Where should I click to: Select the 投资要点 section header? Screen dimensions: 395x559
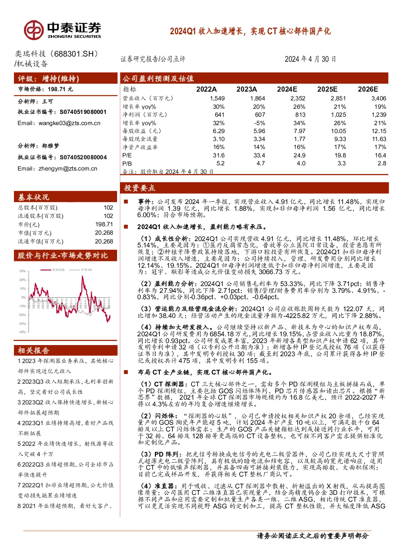click(x=254, y=188)
